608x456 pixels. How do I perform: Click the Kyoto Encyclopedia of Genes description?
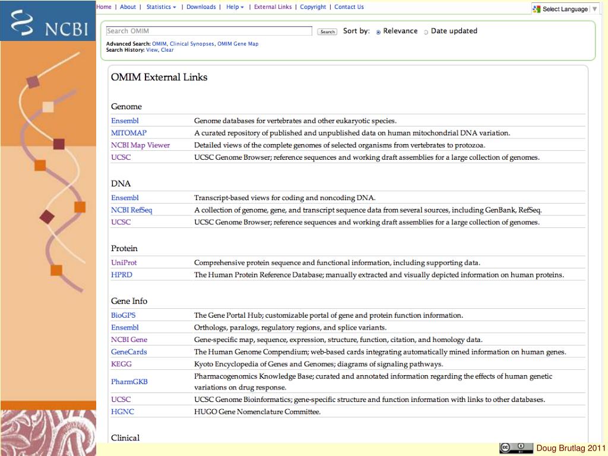click(x=318, y=364)
